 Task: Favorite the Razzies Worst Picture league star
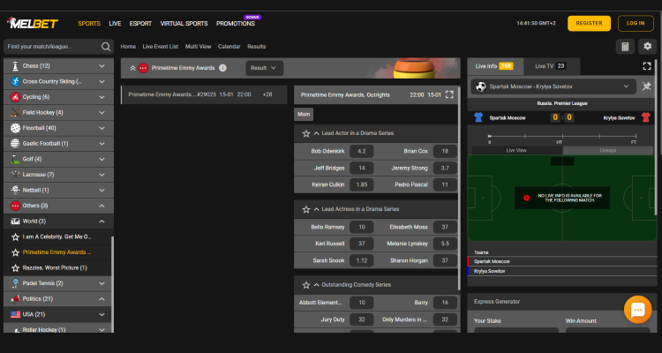coord(15,267)
